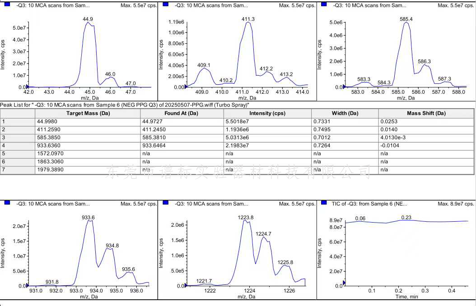Click the 0.23 peak label in TIC
Viewport: 476px width, 306px height.
406,217
